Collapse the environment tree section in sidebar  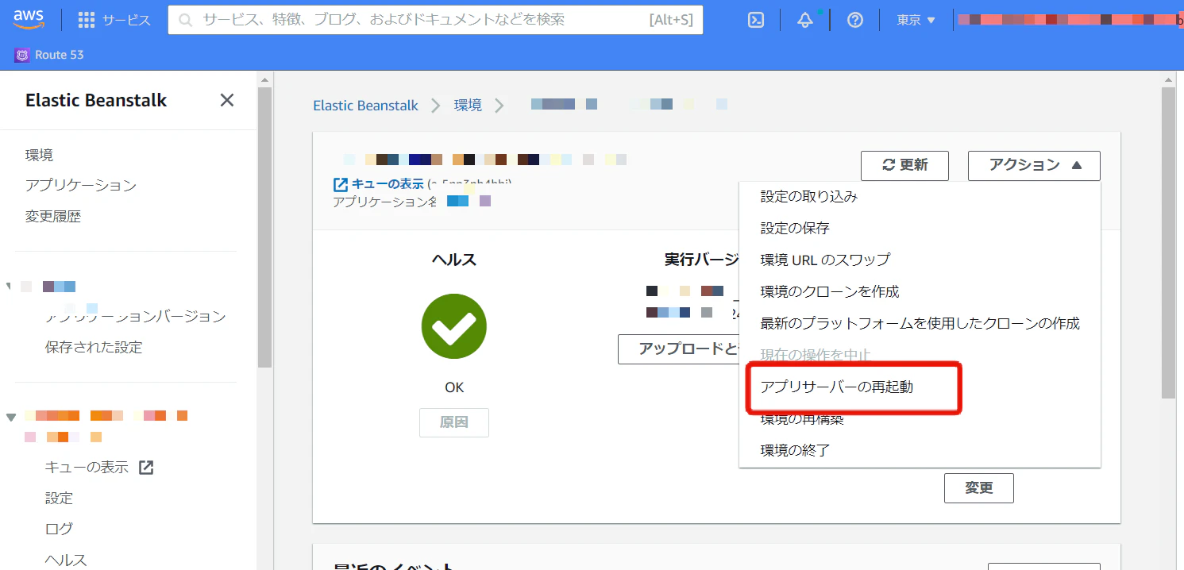pos(11,417)
